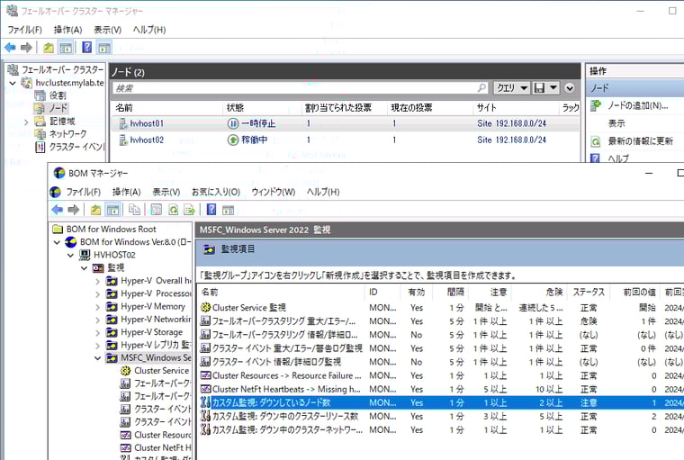
Task: Collapse the HVHOST02 tree node
Action: coord(71,256)
